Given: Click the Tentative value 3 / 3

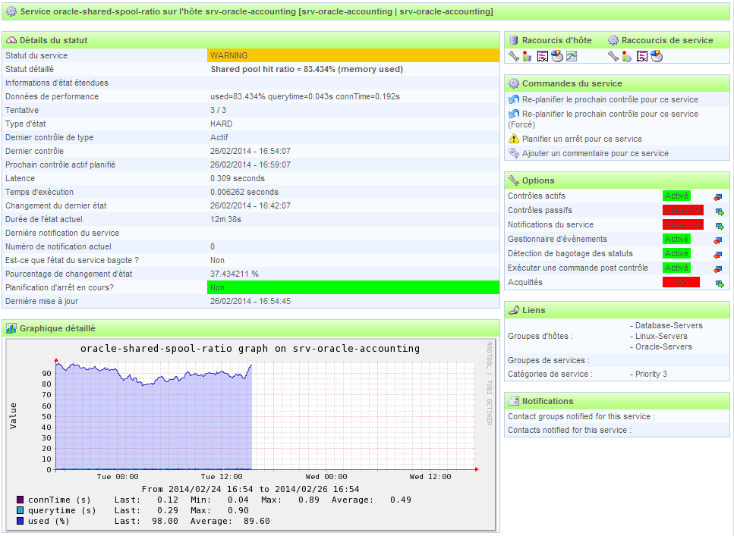Looking at the screenshot, I should coord(218,110).
